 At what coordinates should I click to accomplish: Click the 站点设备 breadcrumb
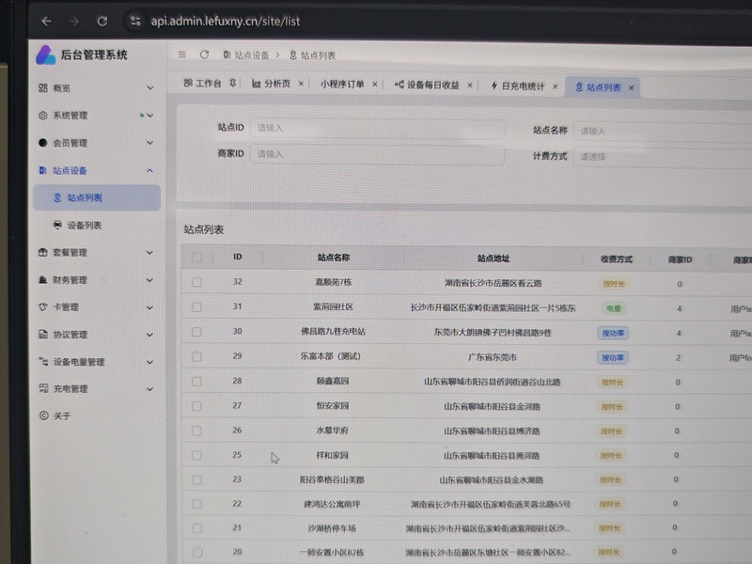click(246, 55)
